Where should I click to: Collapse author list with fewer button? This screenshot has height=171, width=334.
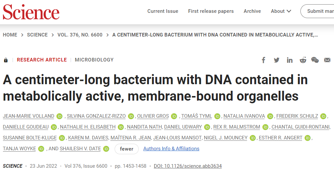126,149
